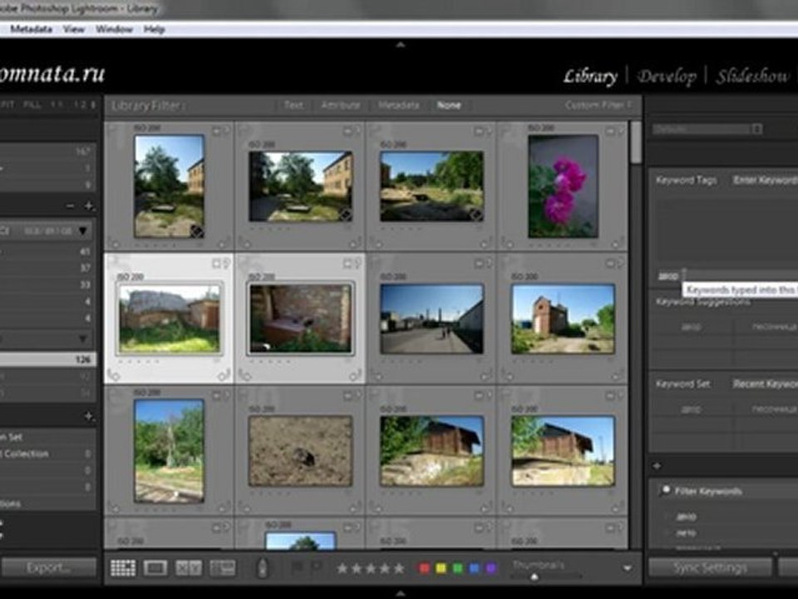Click the minus icon in Folders panel header

click(x=71, y=205)
